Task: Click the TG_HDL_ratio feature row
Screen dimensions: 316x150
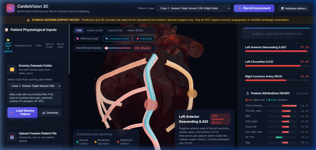Action: point(277,111)
